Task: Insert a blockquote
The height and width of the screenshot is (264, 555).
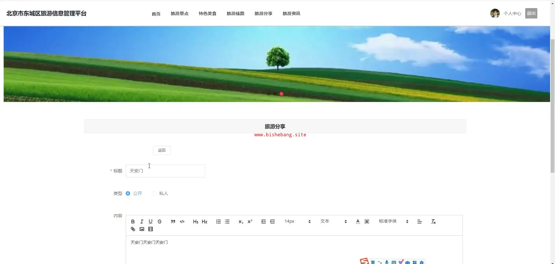Action: (x=173, y=222)
